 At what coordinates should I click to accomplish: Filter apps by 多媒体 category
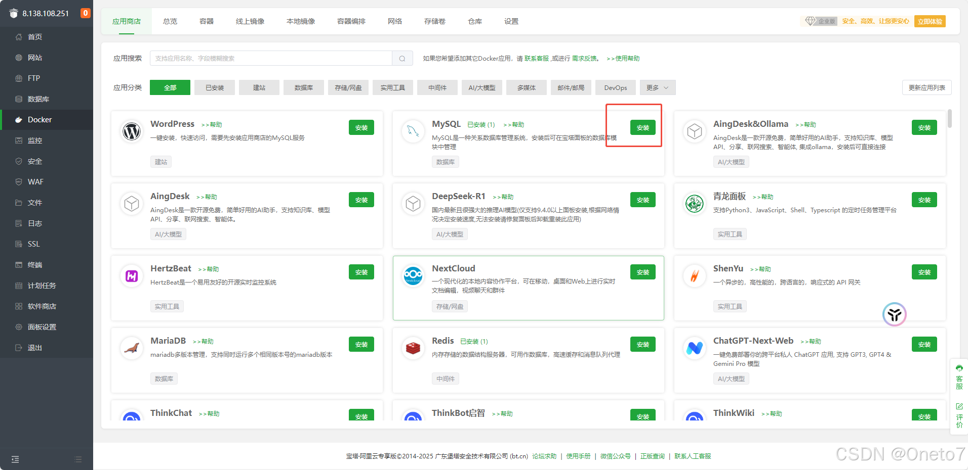tap(527, 87)
